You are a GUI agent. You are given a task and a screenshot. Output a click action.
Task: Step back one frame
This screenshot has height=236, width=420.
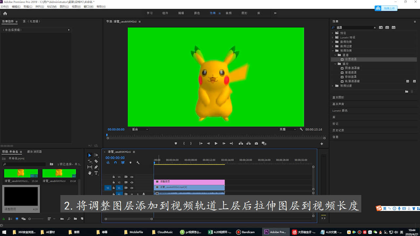[x=208, y=144]
